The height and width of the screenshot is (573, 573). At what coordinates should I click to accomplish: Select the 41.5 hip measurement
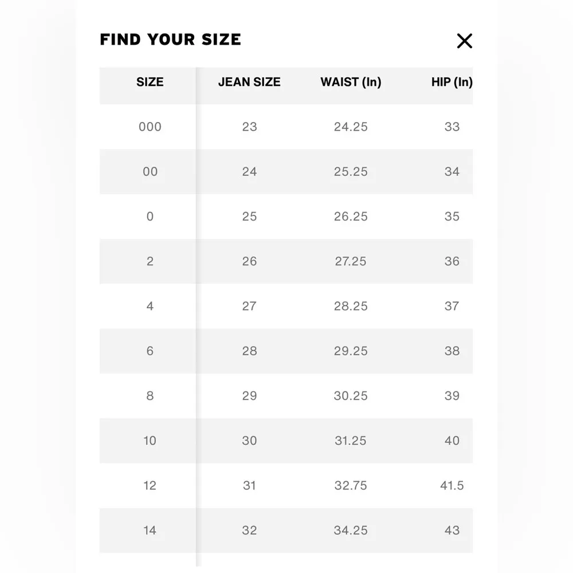pos(452,485)
